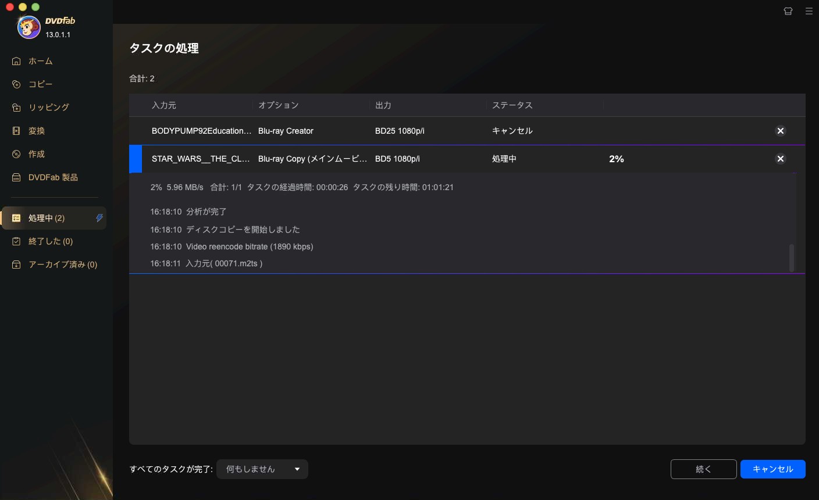This screenshot has height=500, width=819.
Task: Click the 処理中 status cell
Action: pyautogui.click(x=504, y=159)
